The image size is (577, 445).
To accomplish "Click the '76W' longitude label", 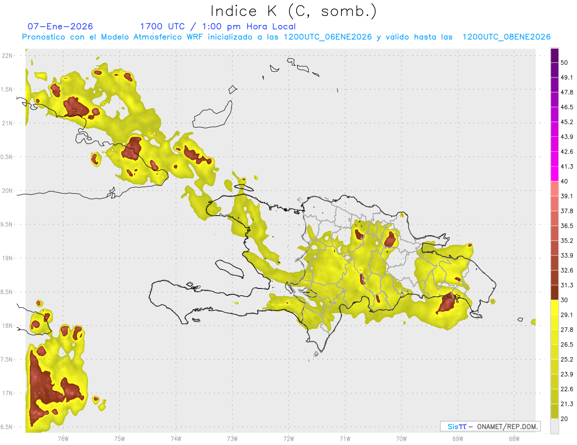I will coord(63,439).
